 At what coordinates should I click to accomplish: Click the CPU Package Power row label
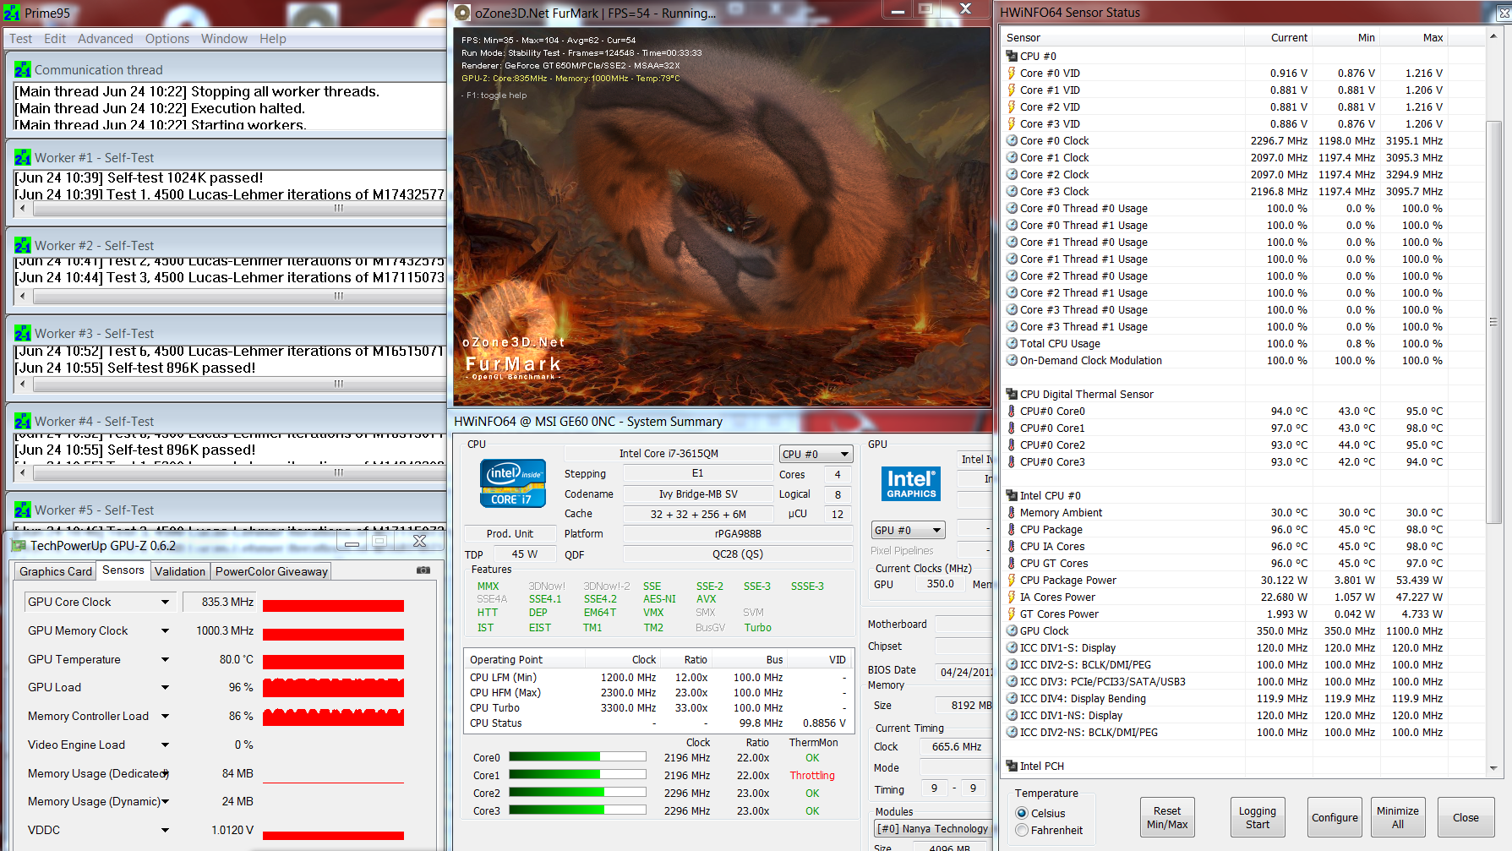pos(1067,580)
